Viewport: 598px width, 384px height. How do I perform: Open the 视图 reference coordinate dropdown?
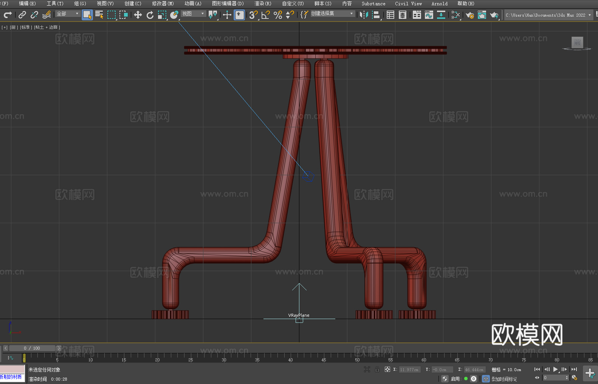click(x=193, y=14)
